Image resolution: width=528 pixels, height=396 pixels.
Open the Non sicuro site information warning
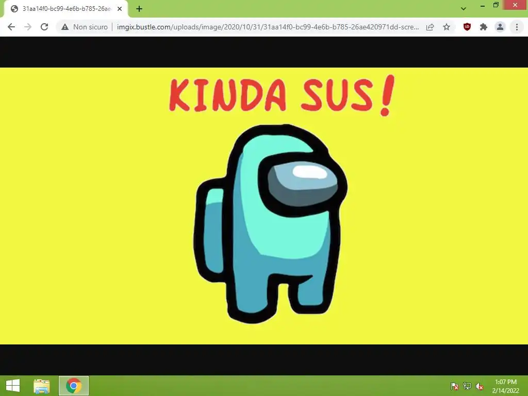(x=85, y=27)
